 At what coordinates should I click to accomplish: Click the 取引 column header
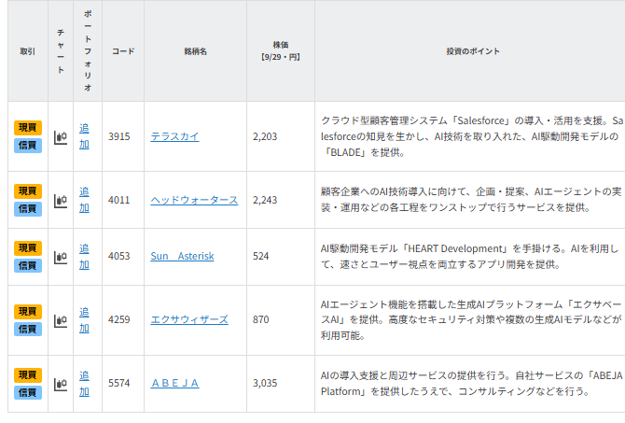[27, 51]
